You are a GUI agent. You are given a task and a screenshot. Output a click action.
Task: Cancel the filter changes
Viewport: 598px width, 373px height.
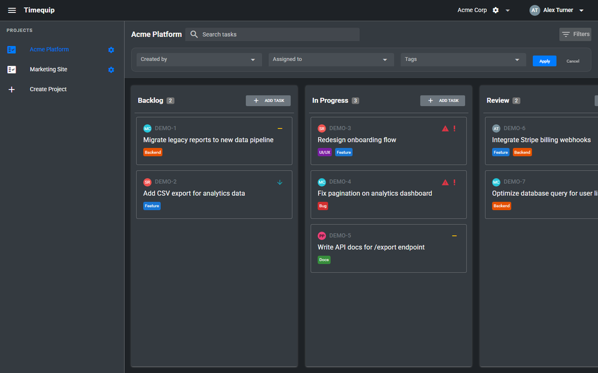pos(572,61)
